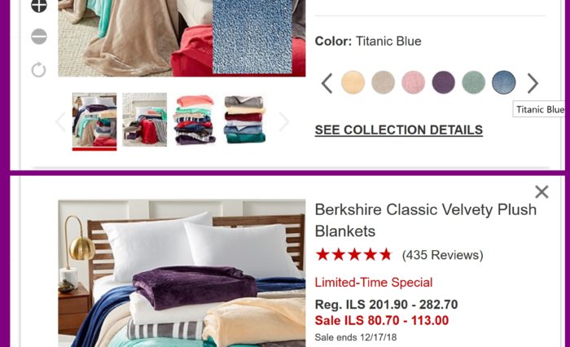The height and width of the screenshot is (347, 570).
Task: Select the cream yellow color swatch
Action: [x=353, y=82]
